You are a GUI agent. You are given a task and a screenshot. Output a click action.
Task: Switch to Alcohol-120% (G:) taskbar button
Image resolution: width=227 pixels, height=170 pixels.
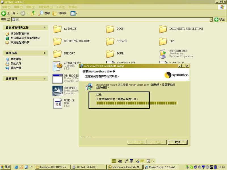point(89,167)
